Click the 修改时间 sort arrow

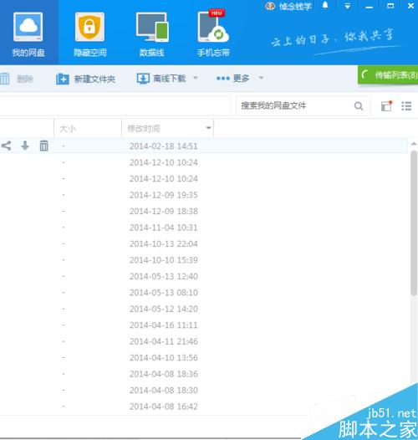pos(208,128)
